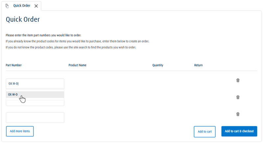This screenshot has width=263, height=144.
Task: Select the Quantity column header
Action: coord(158,65)
